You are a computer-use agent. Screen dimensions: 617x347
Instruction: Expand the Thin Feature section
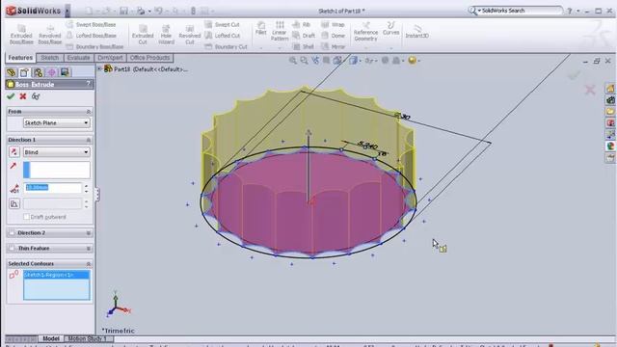point(88,249)
